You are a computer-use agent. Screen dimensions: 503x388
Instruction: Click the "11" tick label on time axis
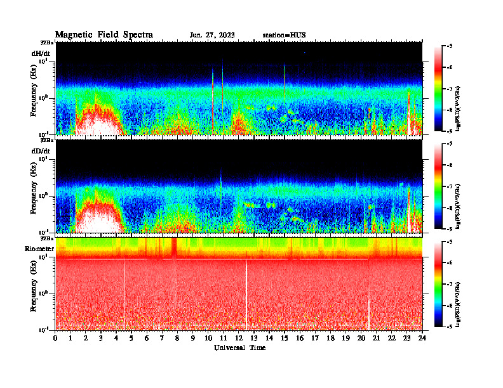tap(224, 338)
